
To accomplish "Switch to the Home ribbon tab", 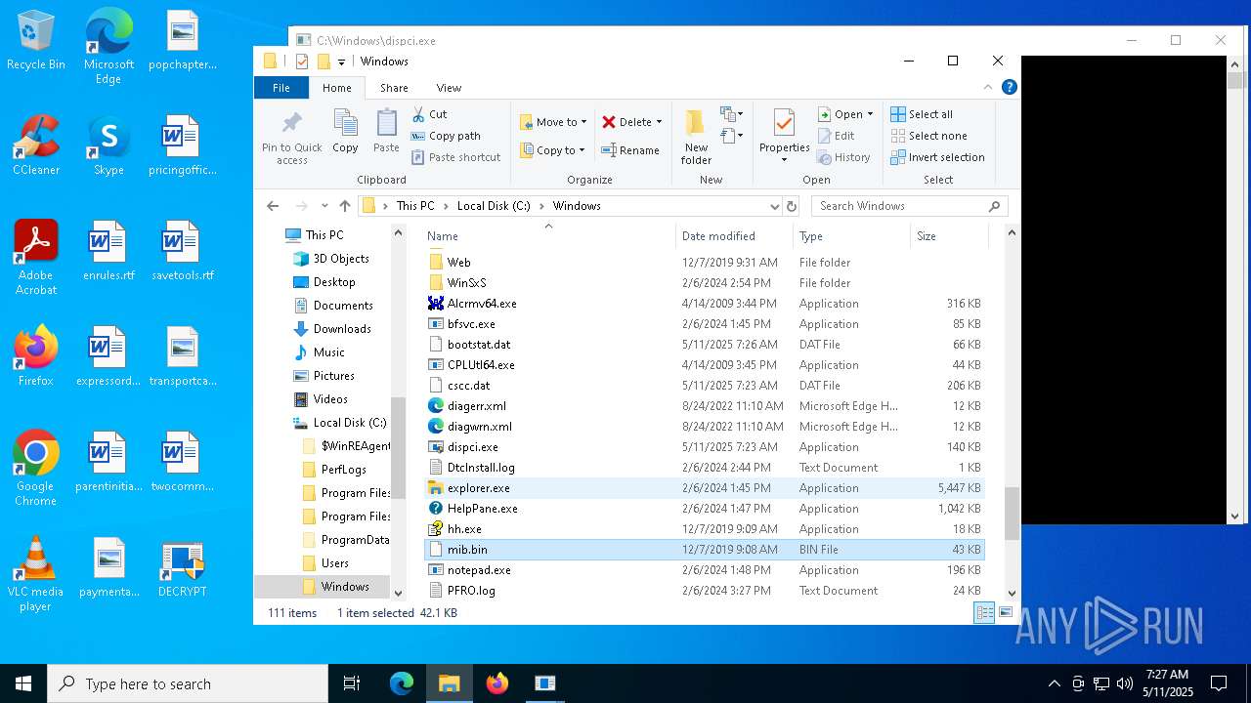I will (x=337, y=88).
